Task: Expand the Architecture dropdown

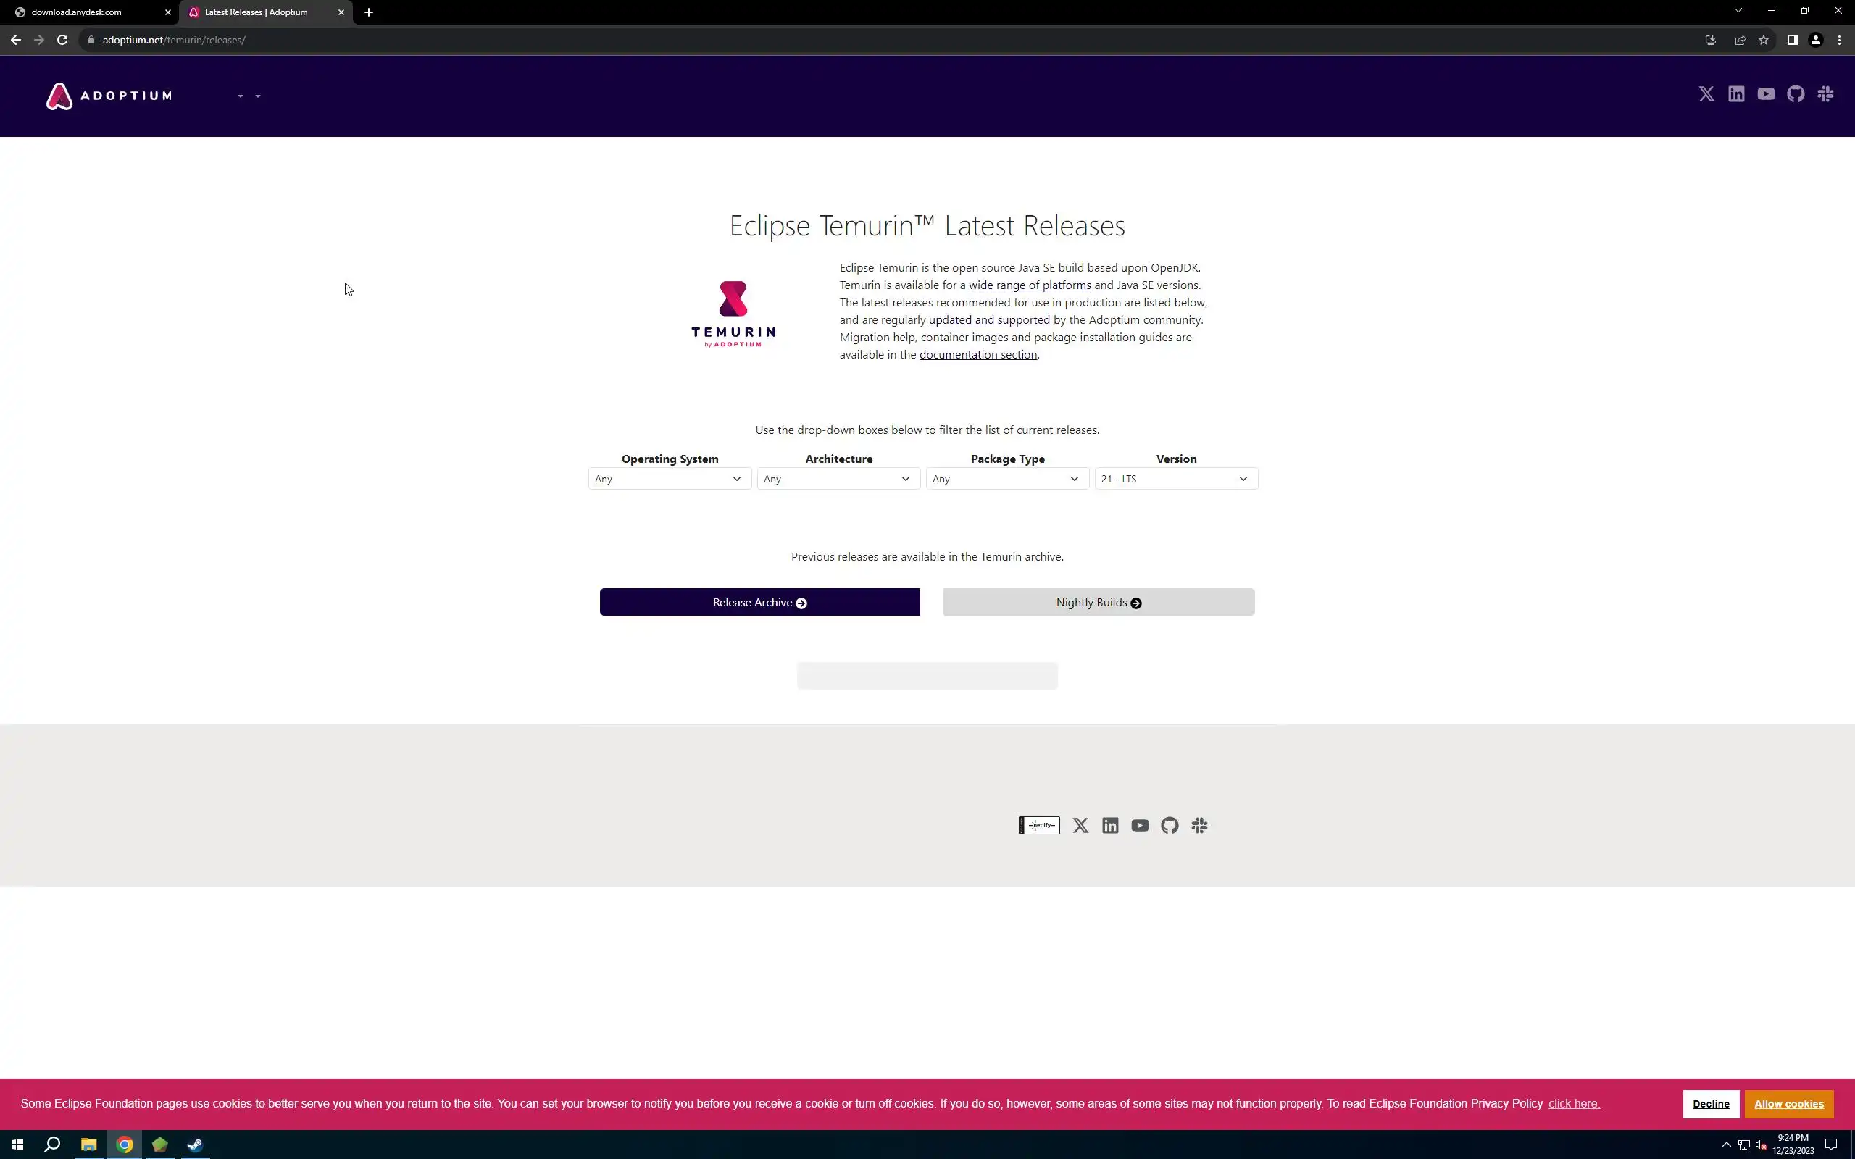Action: tap(838, 479)
